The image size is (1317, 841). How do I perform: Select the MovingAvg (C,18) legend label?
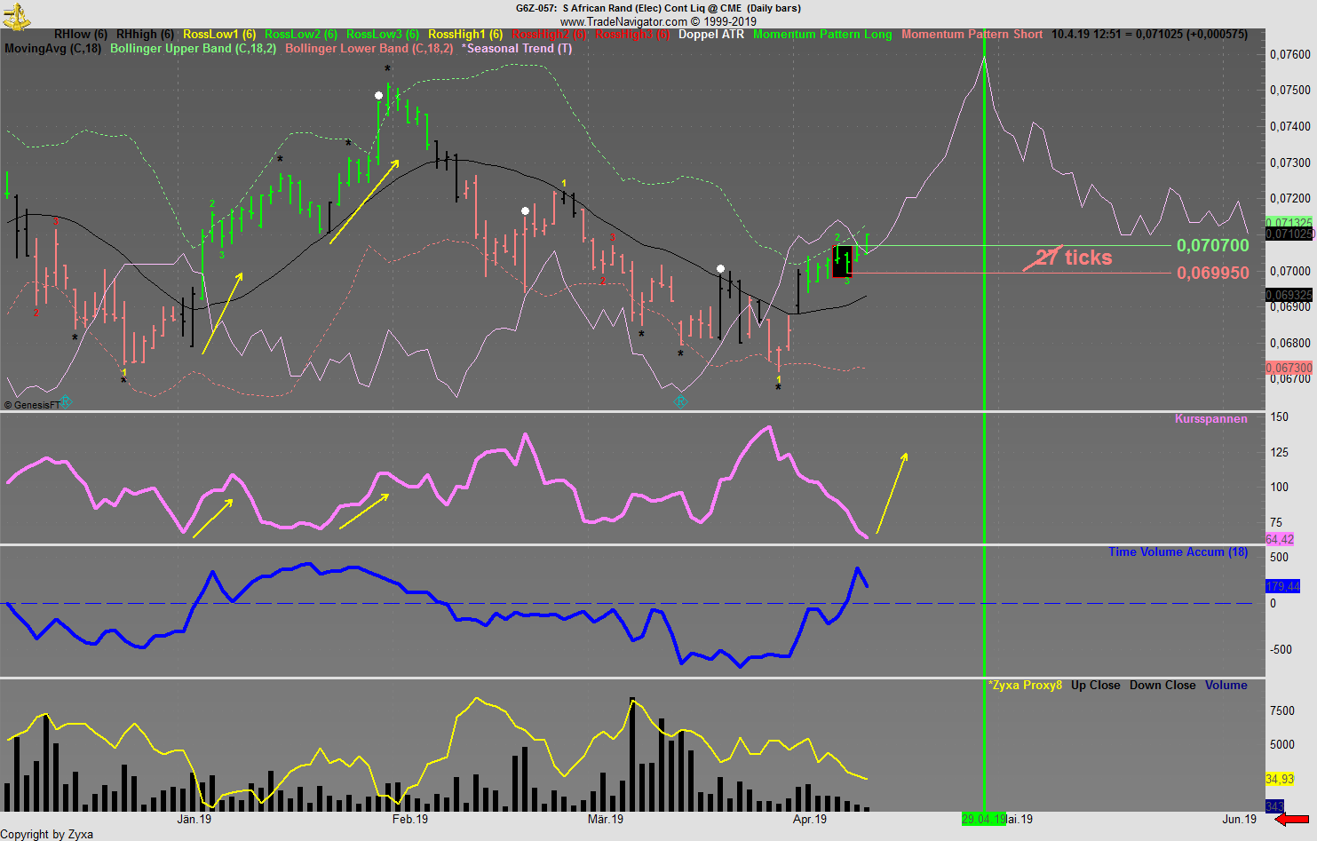[x=52, y=49]
